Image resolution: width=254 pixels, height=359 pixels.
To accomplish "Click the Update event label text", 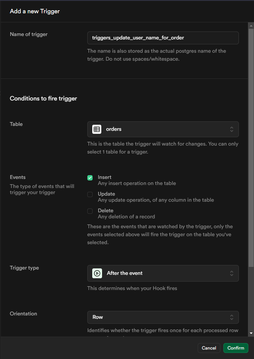I will 106,194.
